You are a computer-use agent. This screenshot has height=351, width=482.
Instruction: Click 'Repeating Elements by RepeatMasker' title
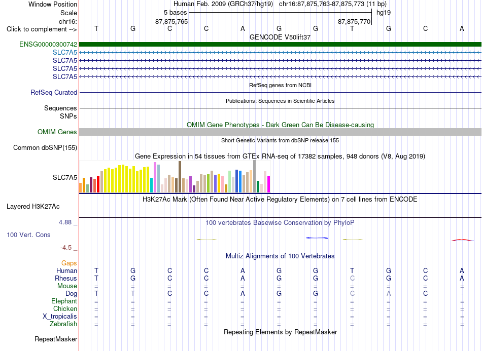[x=280, y=332]
